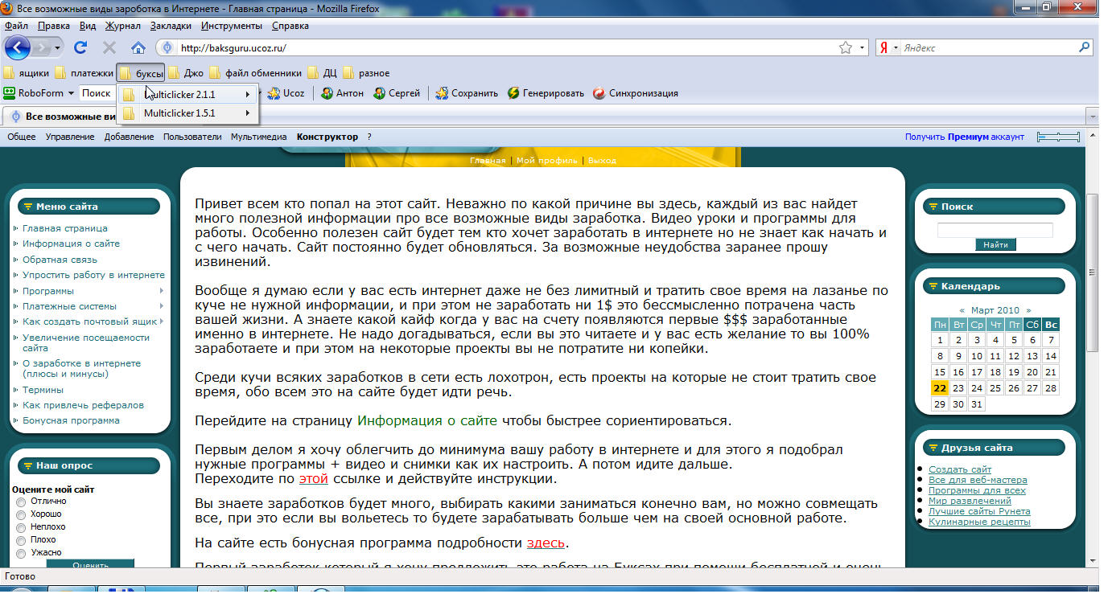The image size is (1112, 598).
Task: Open the list all tabs dropdown
Action: (1092, 116)
